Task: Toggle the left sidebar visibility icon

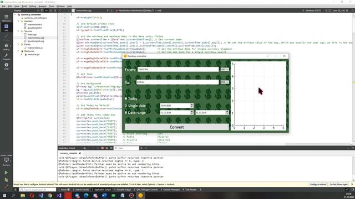Action: 16,190
